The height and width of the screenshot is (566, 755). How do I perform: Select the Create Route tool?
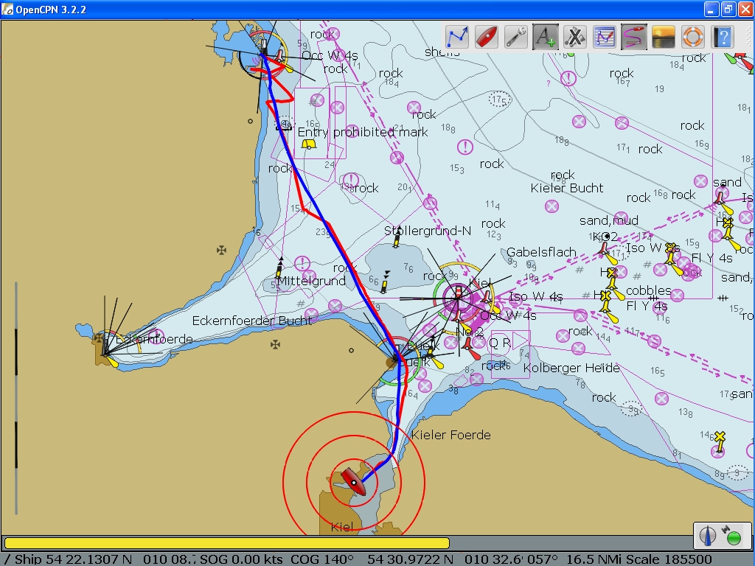457,36
